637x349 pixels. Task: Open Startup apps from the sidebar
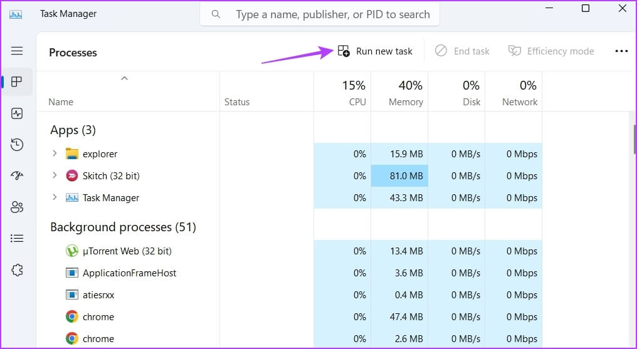17,175
